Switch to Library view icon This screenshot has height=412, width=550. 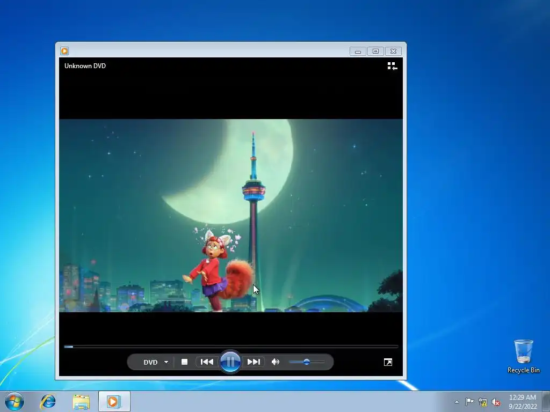pos(392,66)
